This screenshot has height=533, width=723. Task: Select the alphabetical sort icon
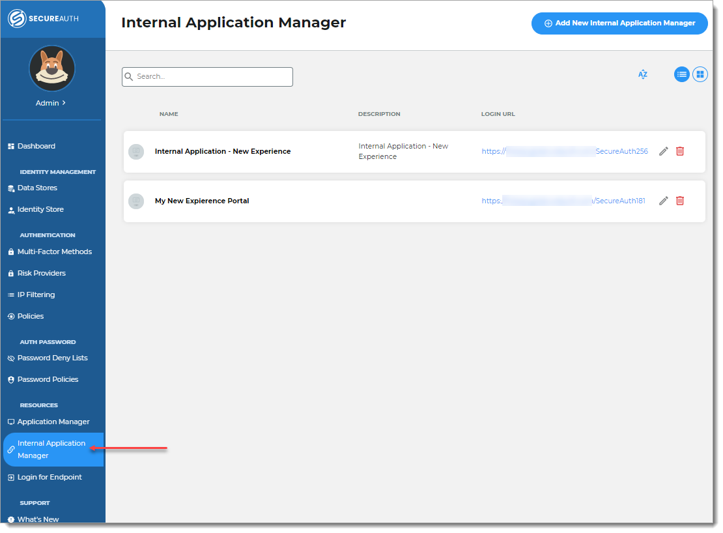(643, 74)
